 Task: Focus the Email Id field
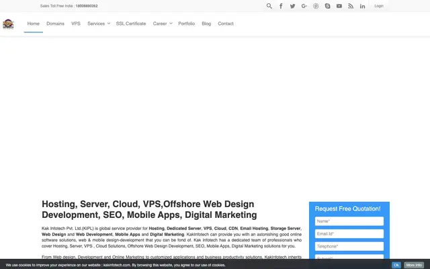click(349, 234)
